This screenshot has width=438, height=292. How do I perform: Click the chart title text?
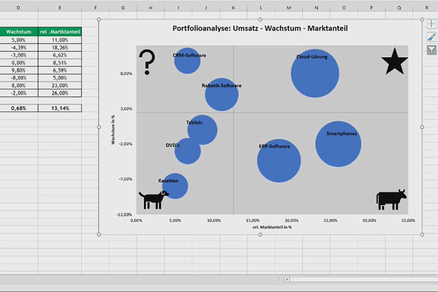coord(260,28)
